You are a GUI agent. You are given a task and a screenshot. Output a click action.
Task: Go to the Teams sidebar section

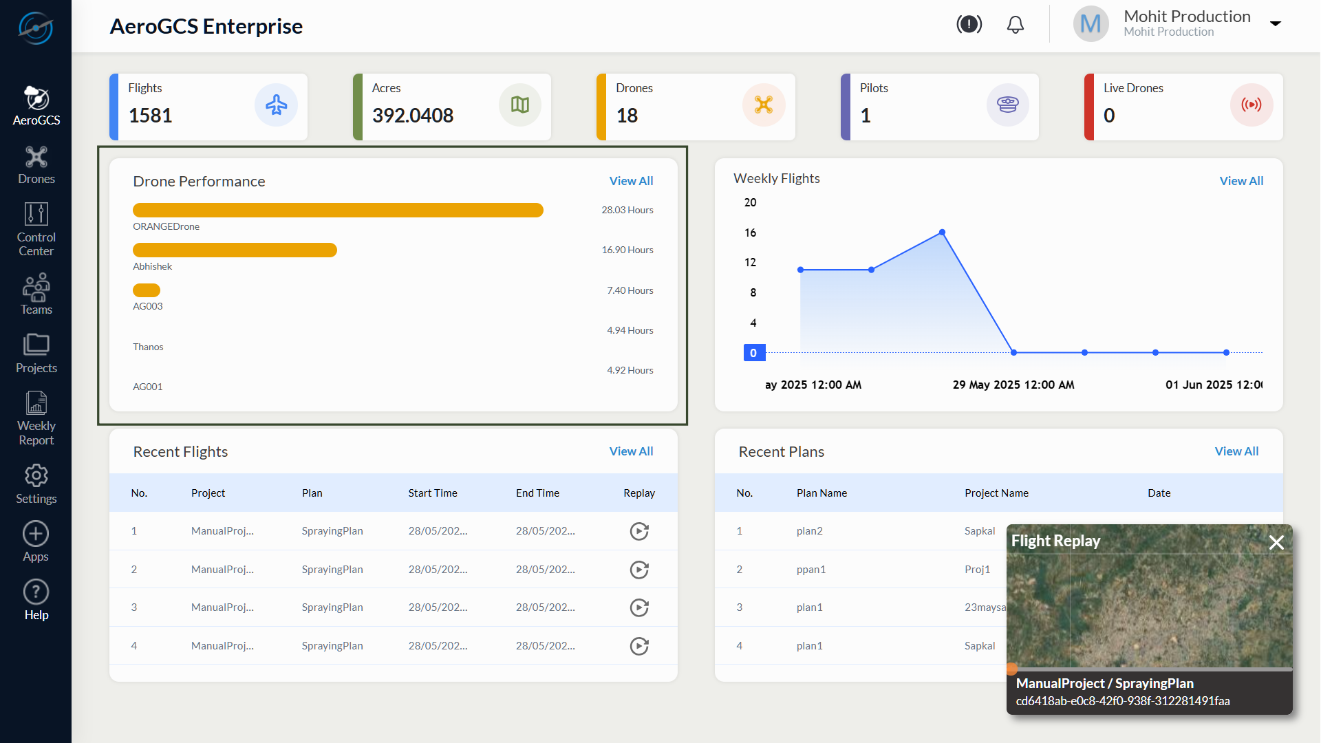(36, 294)
